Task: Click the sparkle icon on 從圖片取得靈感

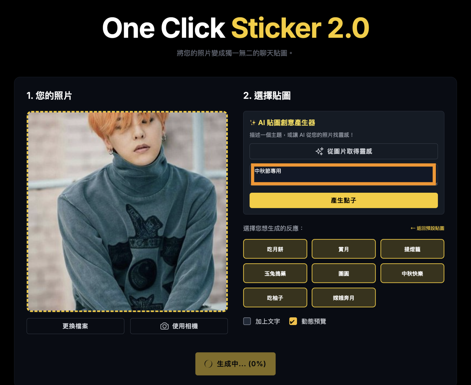Action: [x=319, y=151]
